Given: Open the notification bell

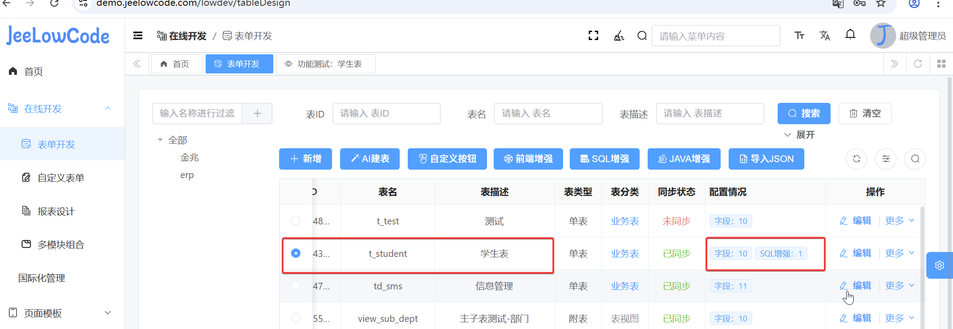Looking at the screenshot, I should click(x=850, y=35).
